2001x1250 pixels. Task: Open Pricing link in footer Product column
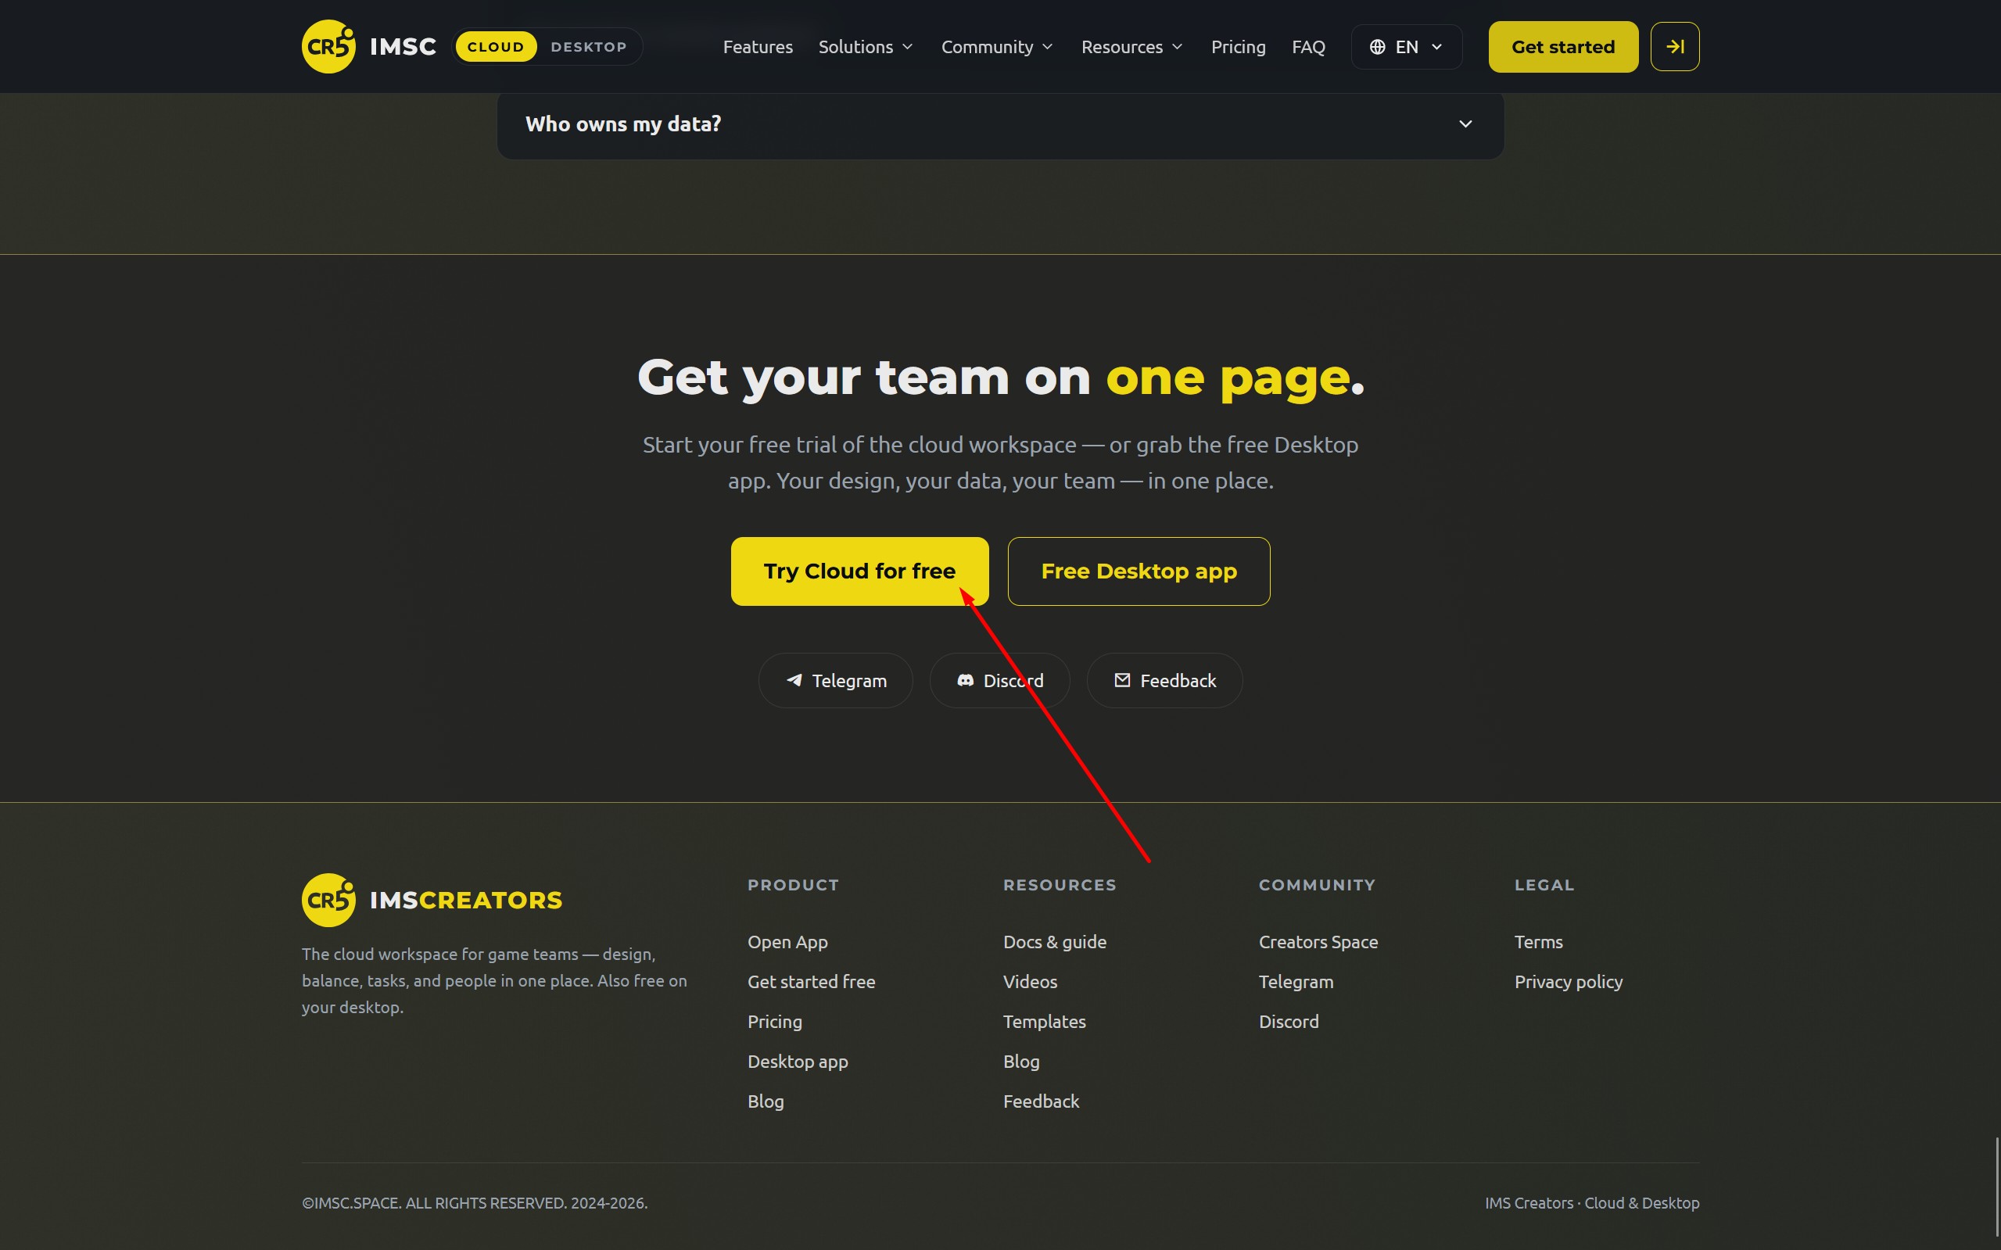(775, 1022)
